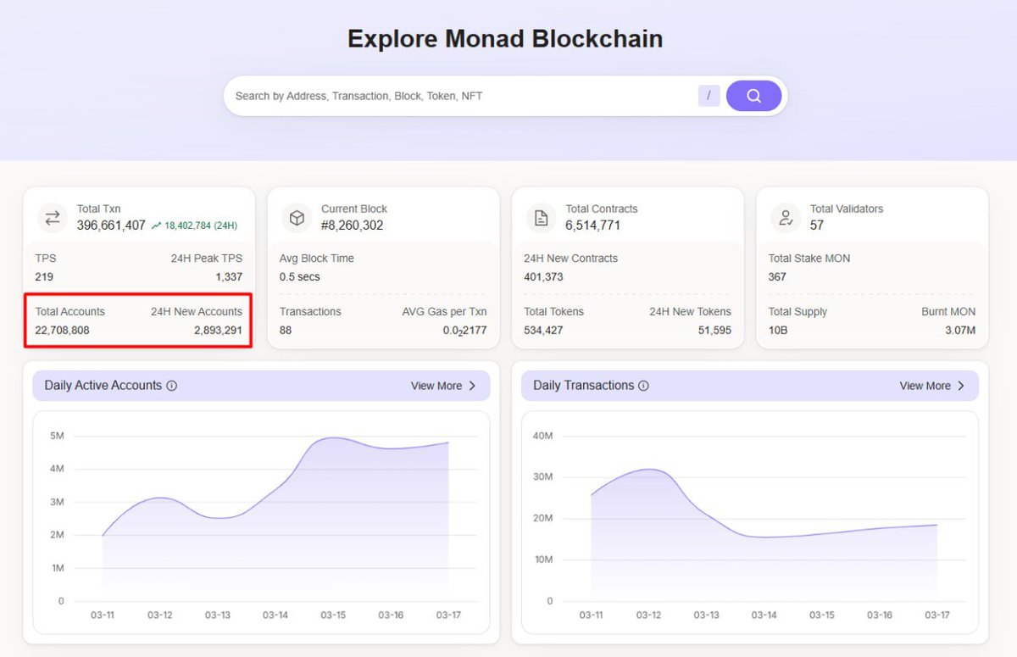Expand chevron beside Daily Transactions View More
This screenshot has height=657, width=1017.
(x=960, y=386)
